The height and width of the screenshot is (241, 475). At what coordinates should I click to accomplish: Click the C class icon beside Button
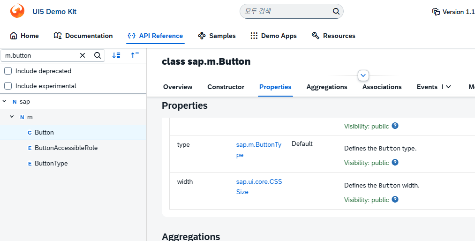pos(30,133)
